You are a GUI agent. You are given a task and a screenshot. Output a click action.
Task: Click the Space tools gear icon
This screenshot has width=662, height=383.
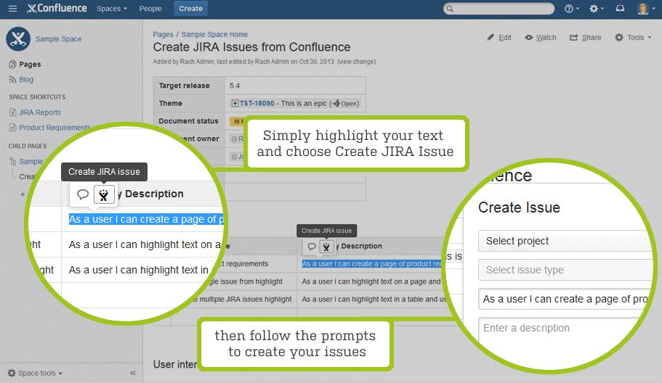click(x=12, y=374)
